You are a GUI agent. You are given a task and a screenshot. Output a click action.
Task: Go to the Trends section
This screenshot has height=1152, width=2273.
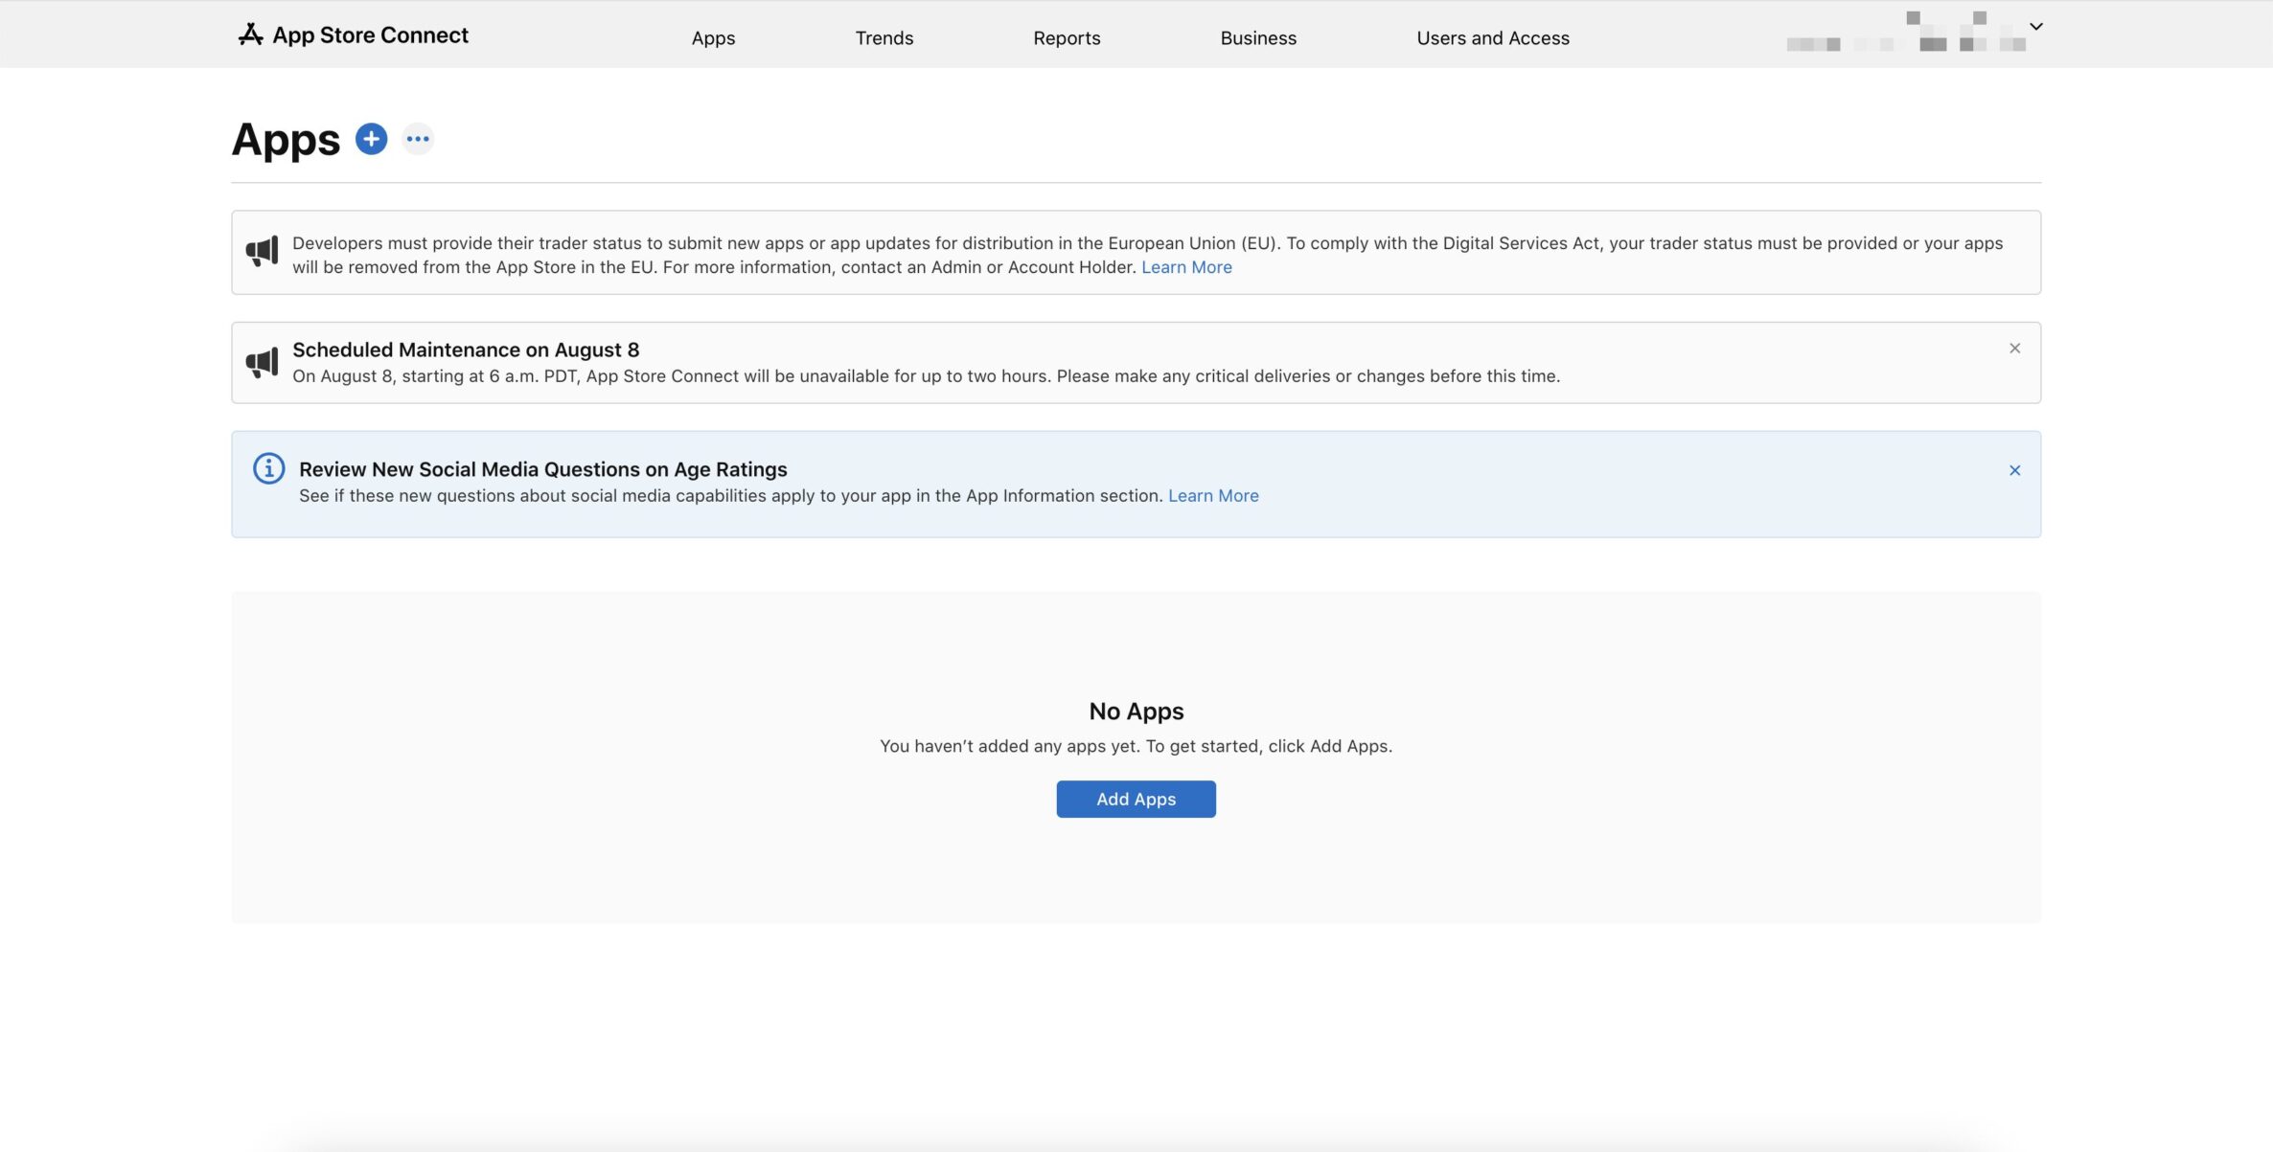click(x=884, y=38)
